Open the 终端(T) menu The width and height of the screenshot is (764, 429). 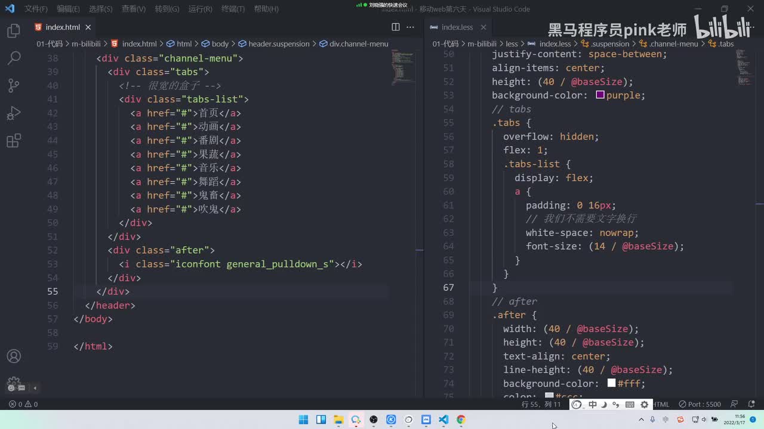click(x=233, y=9)
